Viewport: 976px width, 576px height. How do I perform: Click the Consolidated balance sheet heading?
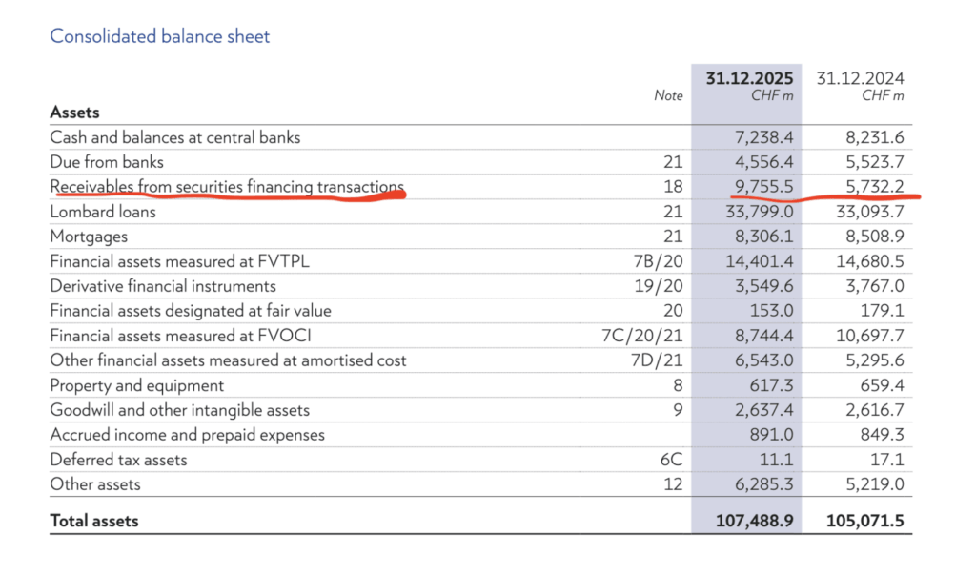click(160, 37)
